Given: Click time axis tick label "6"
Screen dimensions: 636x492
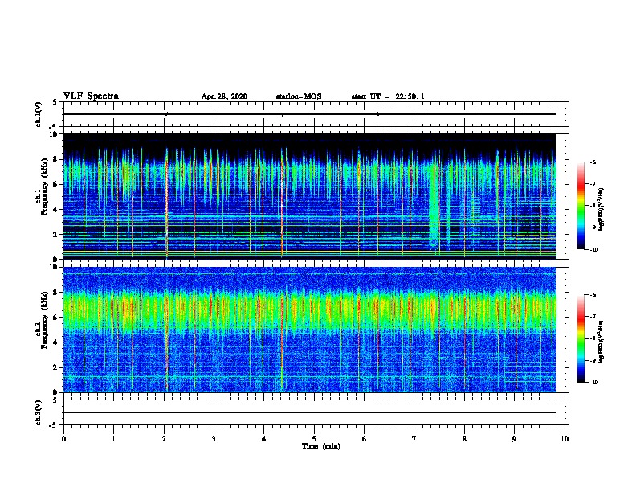Looking at the screenshot, I should point(365,439).
